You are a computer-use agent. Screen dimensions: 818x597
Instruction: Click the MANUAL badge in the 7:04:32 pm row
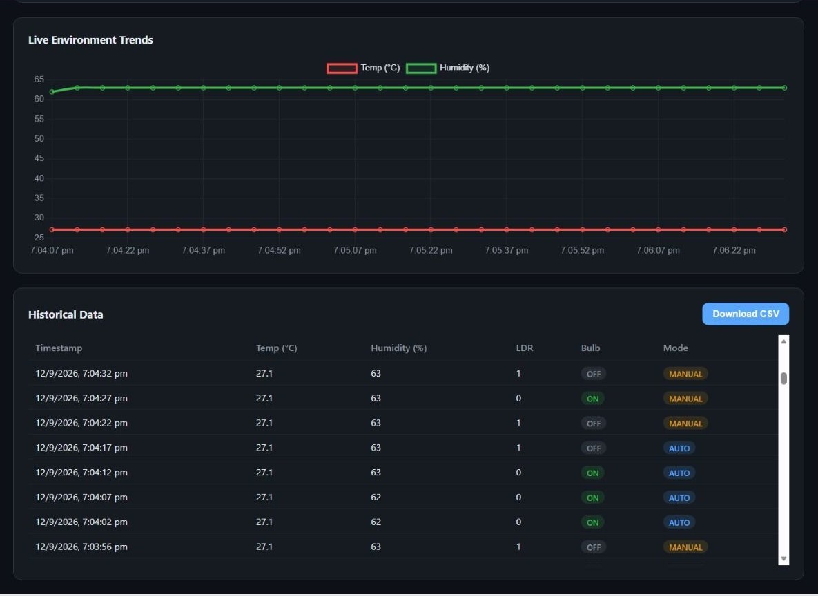click(x=685, y=375)
